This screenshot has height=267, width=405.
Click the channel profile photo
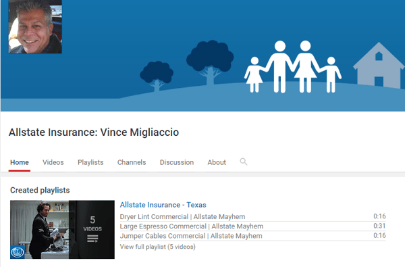coord(35,26)
